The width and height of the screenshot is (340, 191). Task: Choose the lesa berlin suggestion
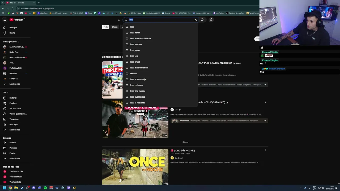[x=160, y=33]
